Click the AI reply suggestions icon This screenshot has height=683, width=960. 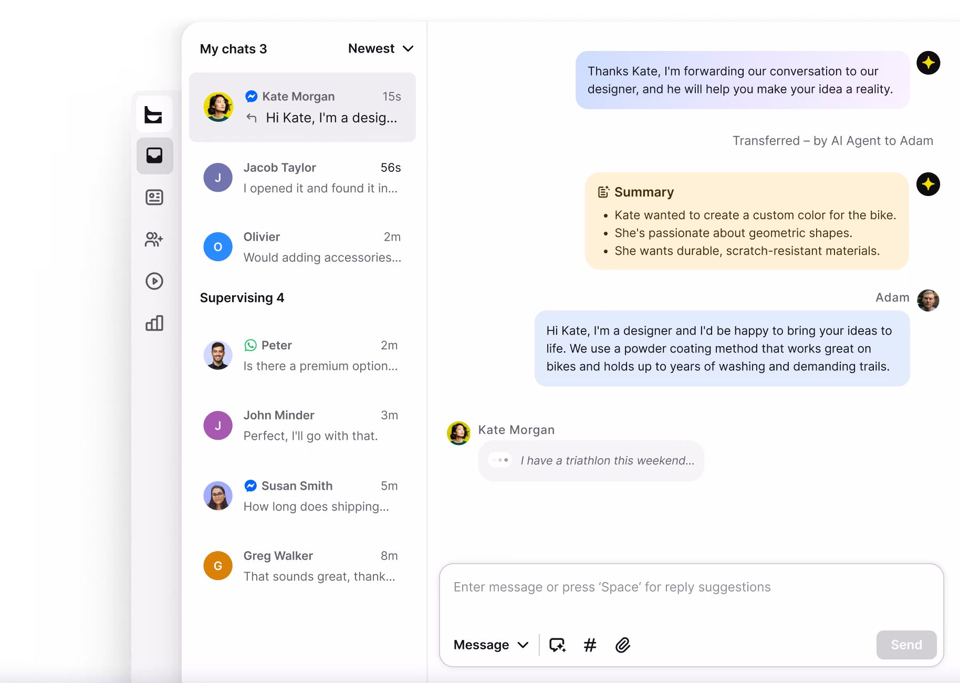(557, 645)
